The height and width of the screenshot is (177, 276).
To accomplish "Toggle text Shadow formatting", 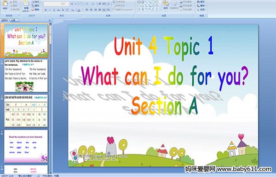I will coord(63,10).
